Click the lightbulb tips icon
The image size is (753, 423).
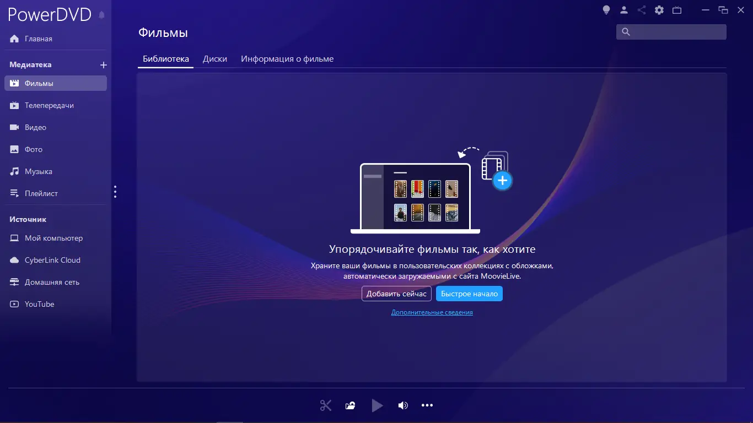click(x=606, y=10)
